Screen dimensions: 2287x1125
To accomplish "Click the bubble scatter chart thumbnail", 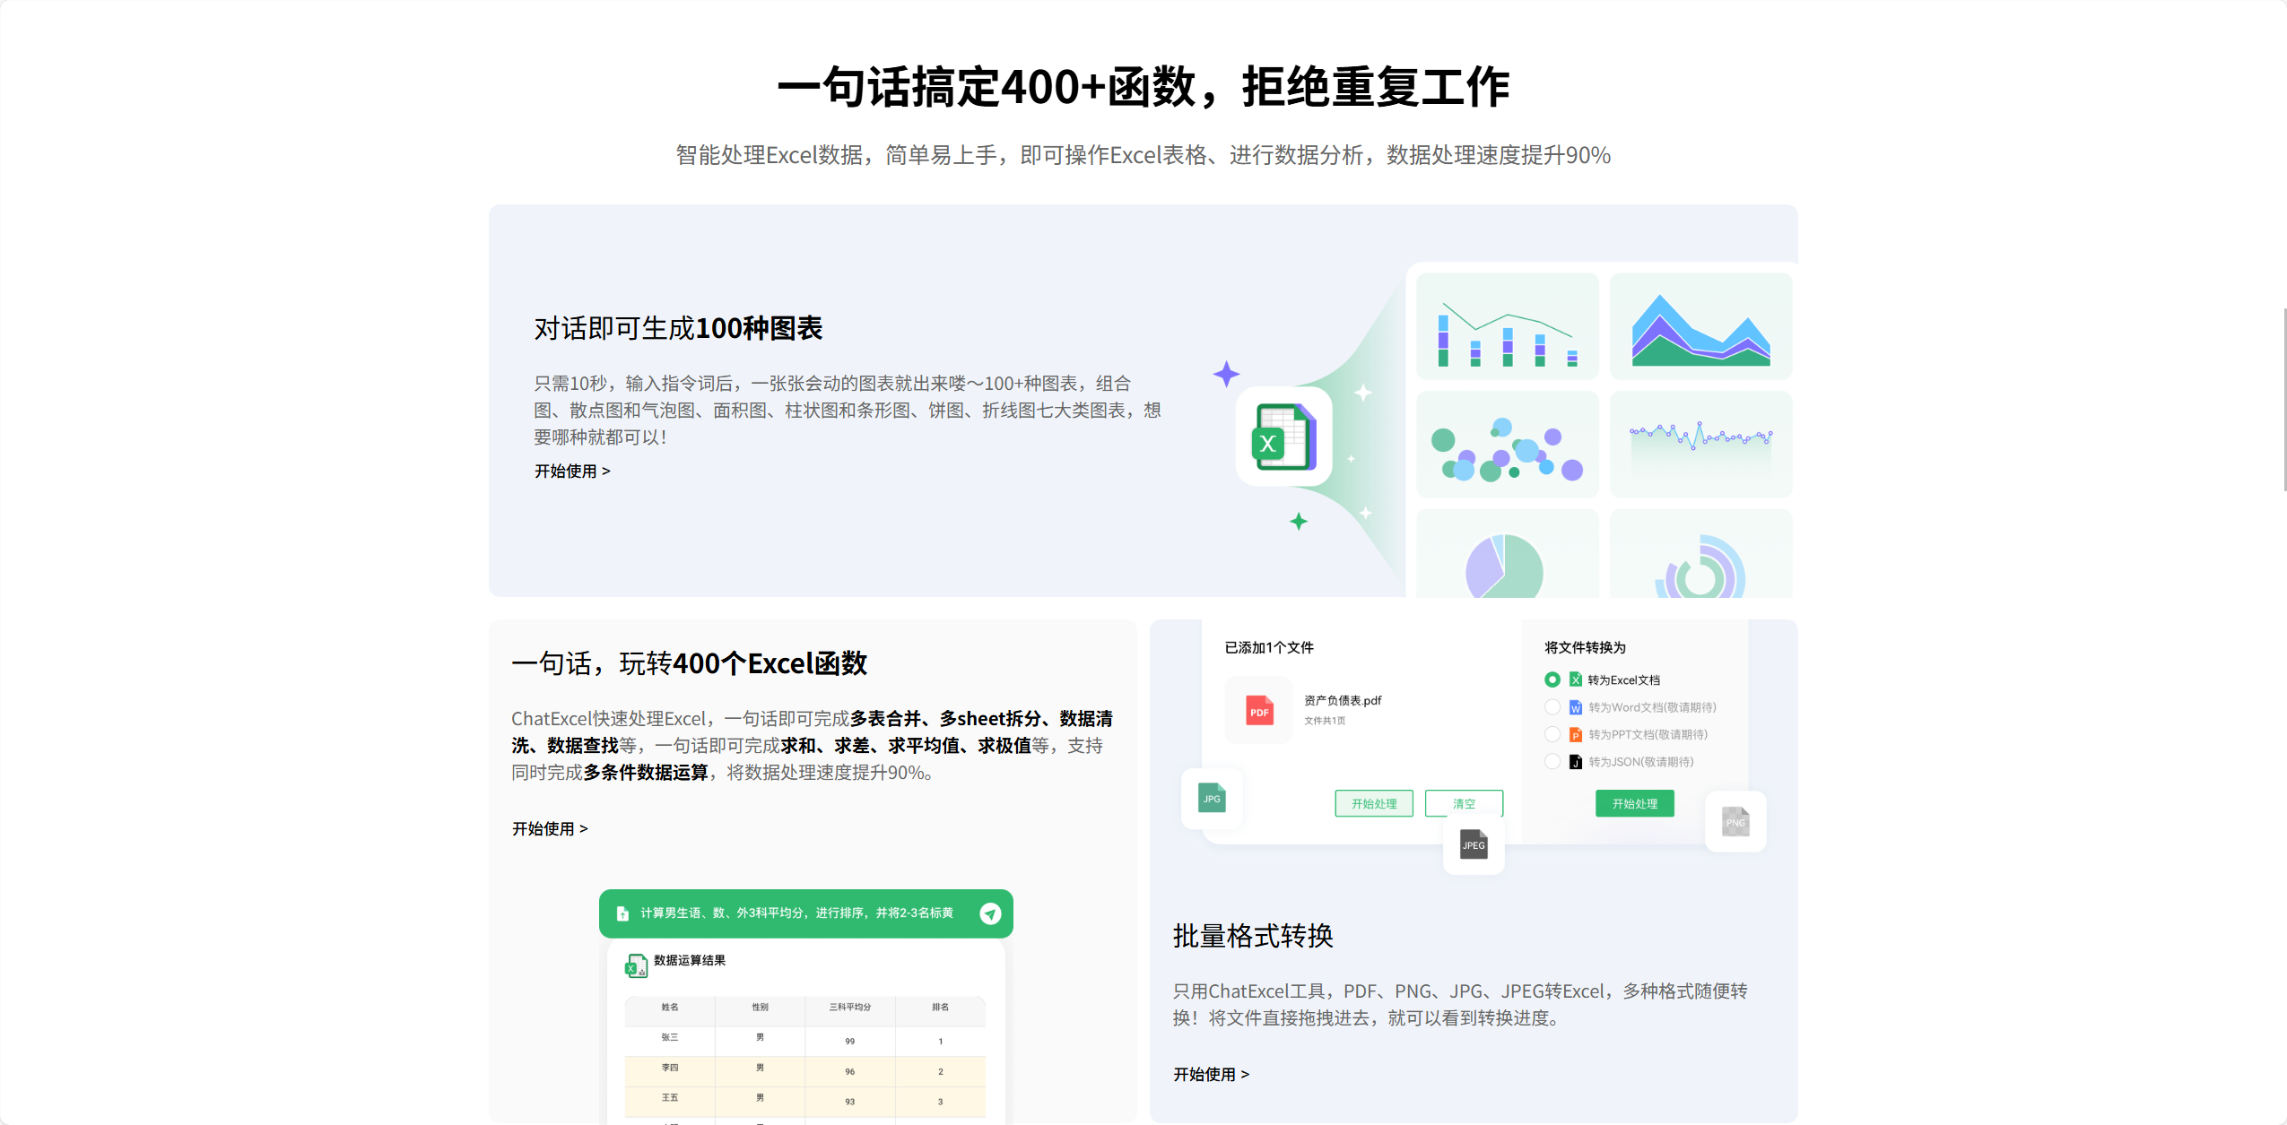I will (x=1508, y=444).
